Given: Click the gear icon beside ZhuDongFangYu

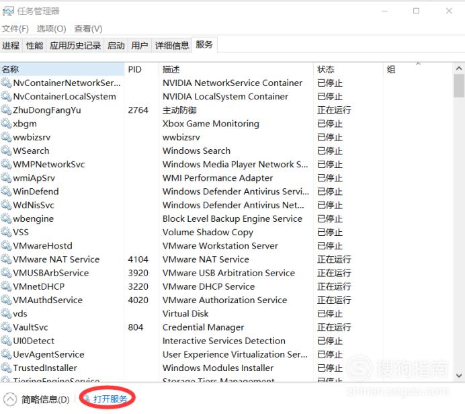Looking at the screenshot, I should click(x=6, y=110).
